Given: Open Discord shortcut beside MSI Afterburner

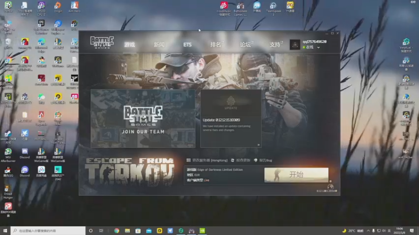Looking at the screenshot, I should (25, 154).
